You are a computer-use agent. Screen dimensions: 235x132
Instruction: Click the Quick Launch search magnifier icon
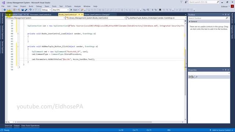point(218,2)
